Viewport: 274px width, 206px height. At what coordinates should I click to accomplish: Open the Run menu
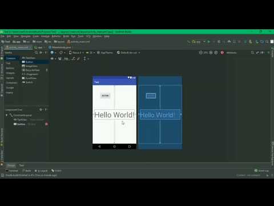click(x=73, y=36)
